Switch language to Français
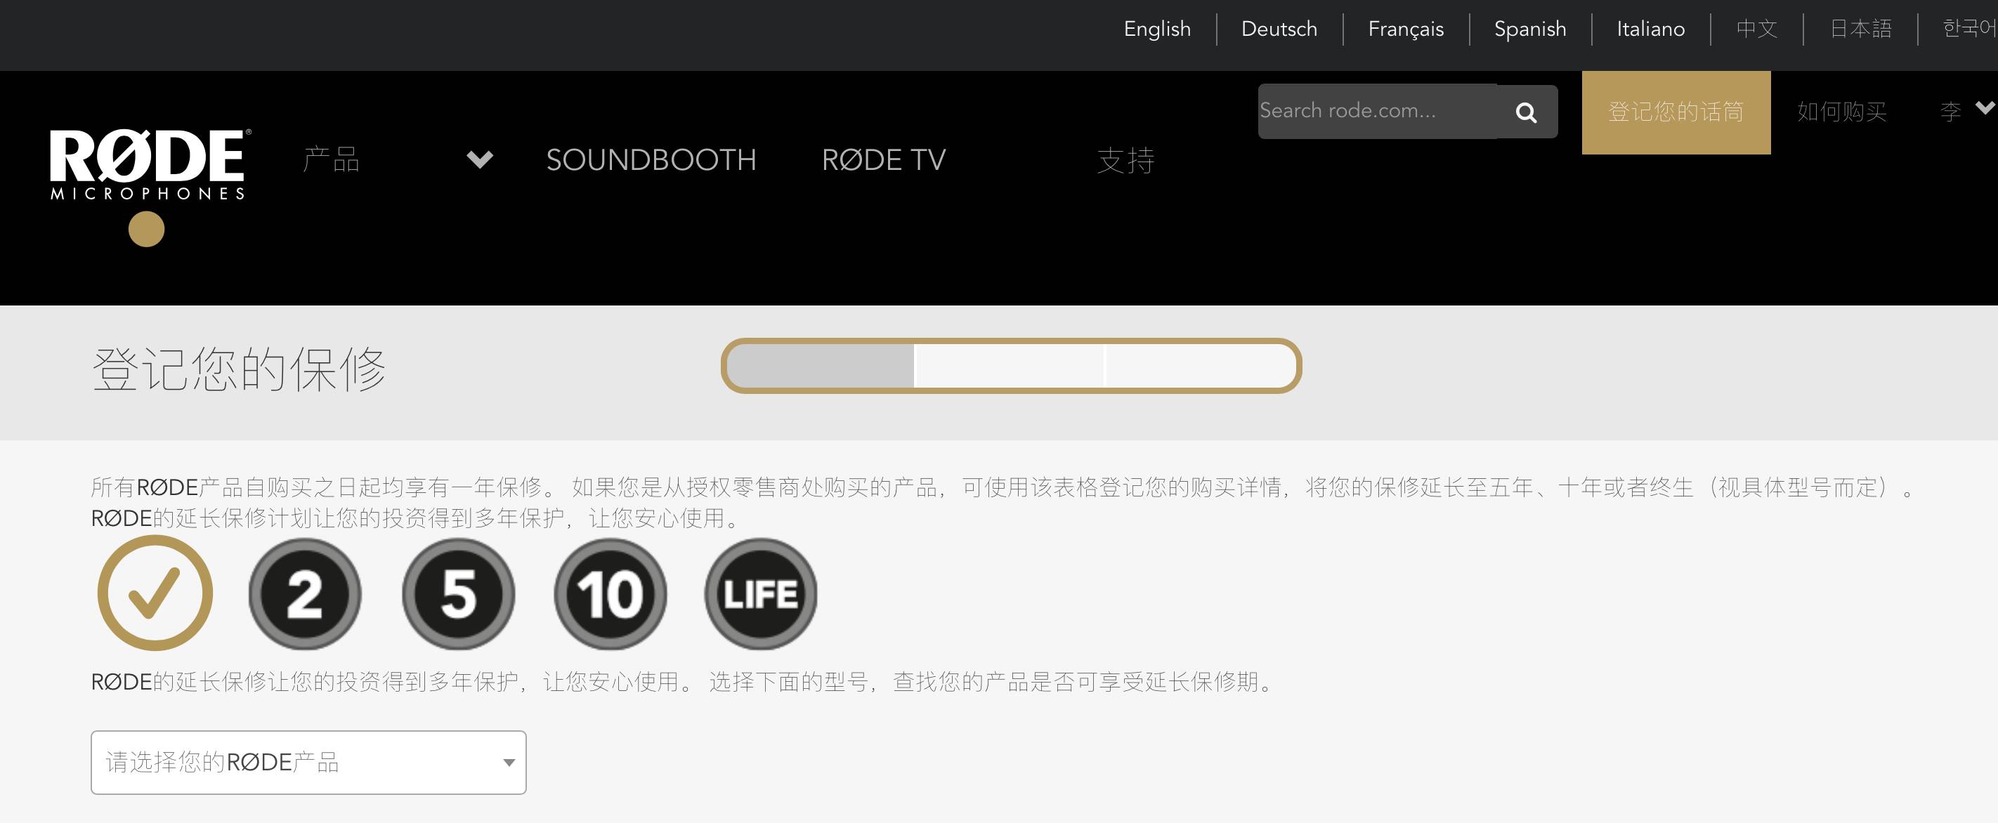The image size is (1998, 823). pyautogui.click(x=1406, y=29)
